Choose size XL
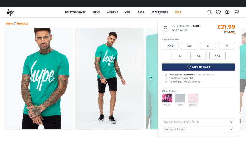This screenshot has height=147, width=246. click(198, 56)
